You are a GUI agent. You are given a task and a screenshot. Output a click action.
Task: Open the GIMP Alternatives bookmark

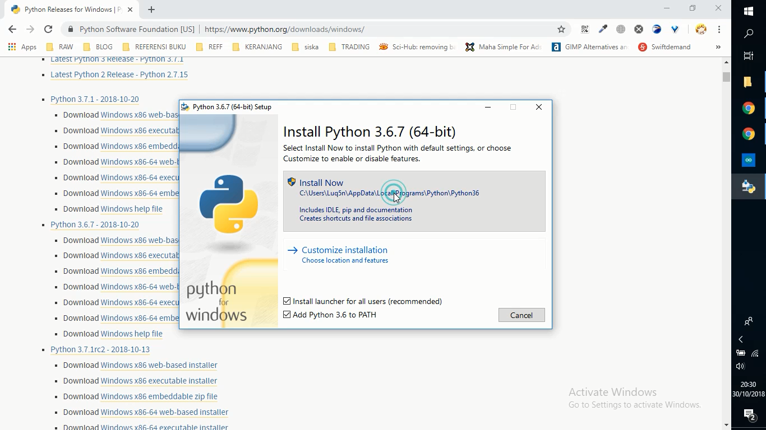(590, 47)
